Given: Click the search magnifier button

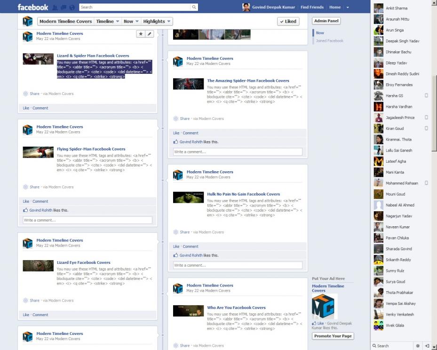Looking at the screenshot, I should 194,7.
